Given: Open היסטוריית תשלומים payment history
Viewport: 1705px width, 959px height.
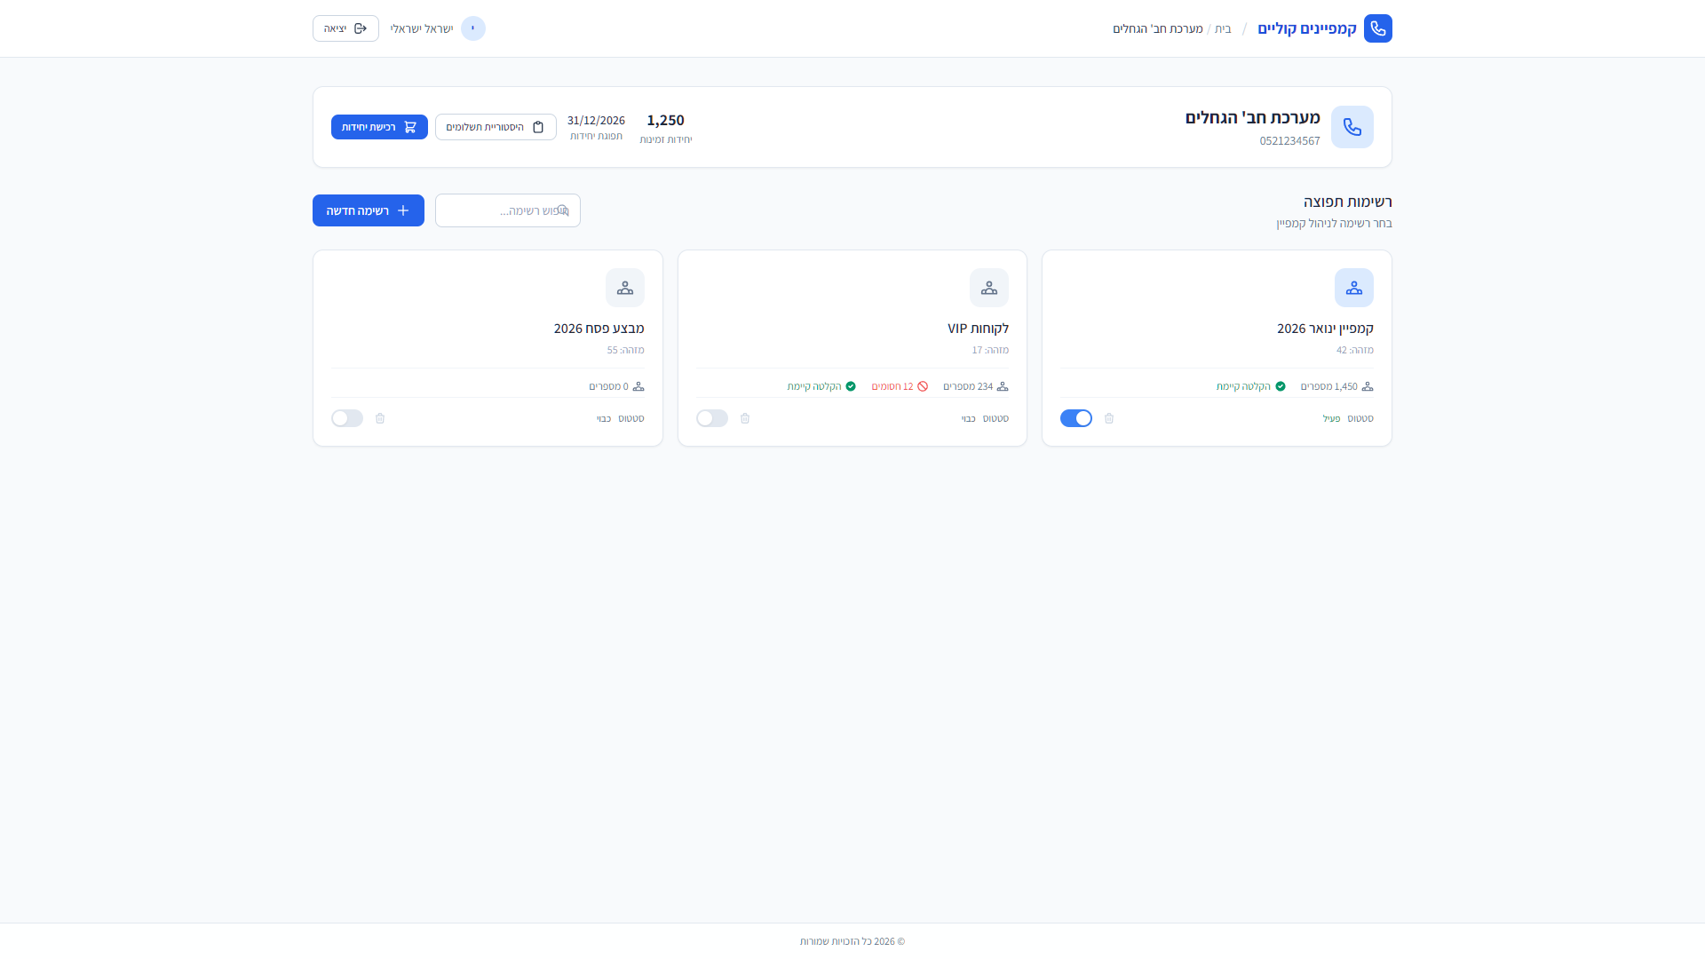Looking at the screenshot, I should point(496,127).
